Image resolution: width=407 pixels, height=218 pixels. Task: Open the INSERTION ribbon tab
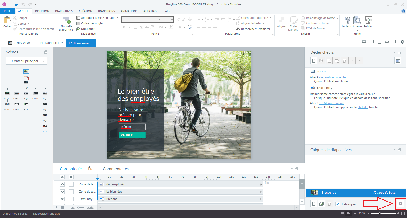click(x=42, y=11)
